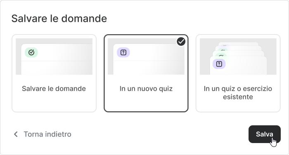The width and height of the screenshot is (289, 155).
Task: Click the dialog heading "Salvare le domande"
Action: click(59, 19)
